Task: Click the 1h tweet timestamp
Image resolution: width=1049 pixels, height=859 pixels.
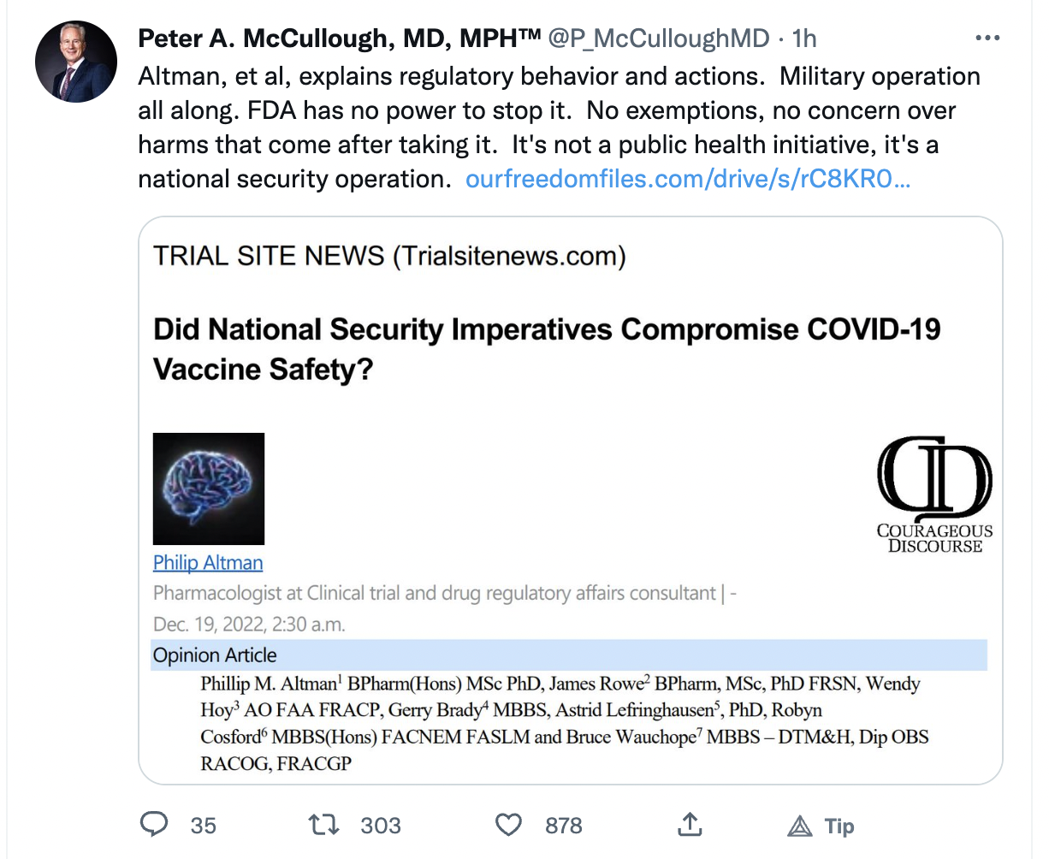Action: click(x=804, y=39)
